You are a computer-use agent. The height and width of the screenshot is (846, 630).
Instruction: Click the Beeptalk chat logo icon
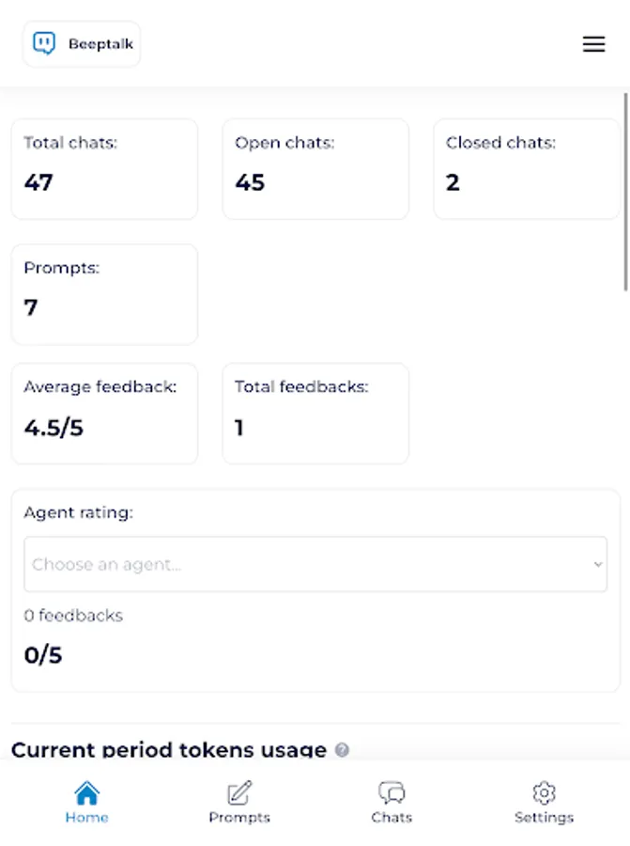[x=44, y=44]
